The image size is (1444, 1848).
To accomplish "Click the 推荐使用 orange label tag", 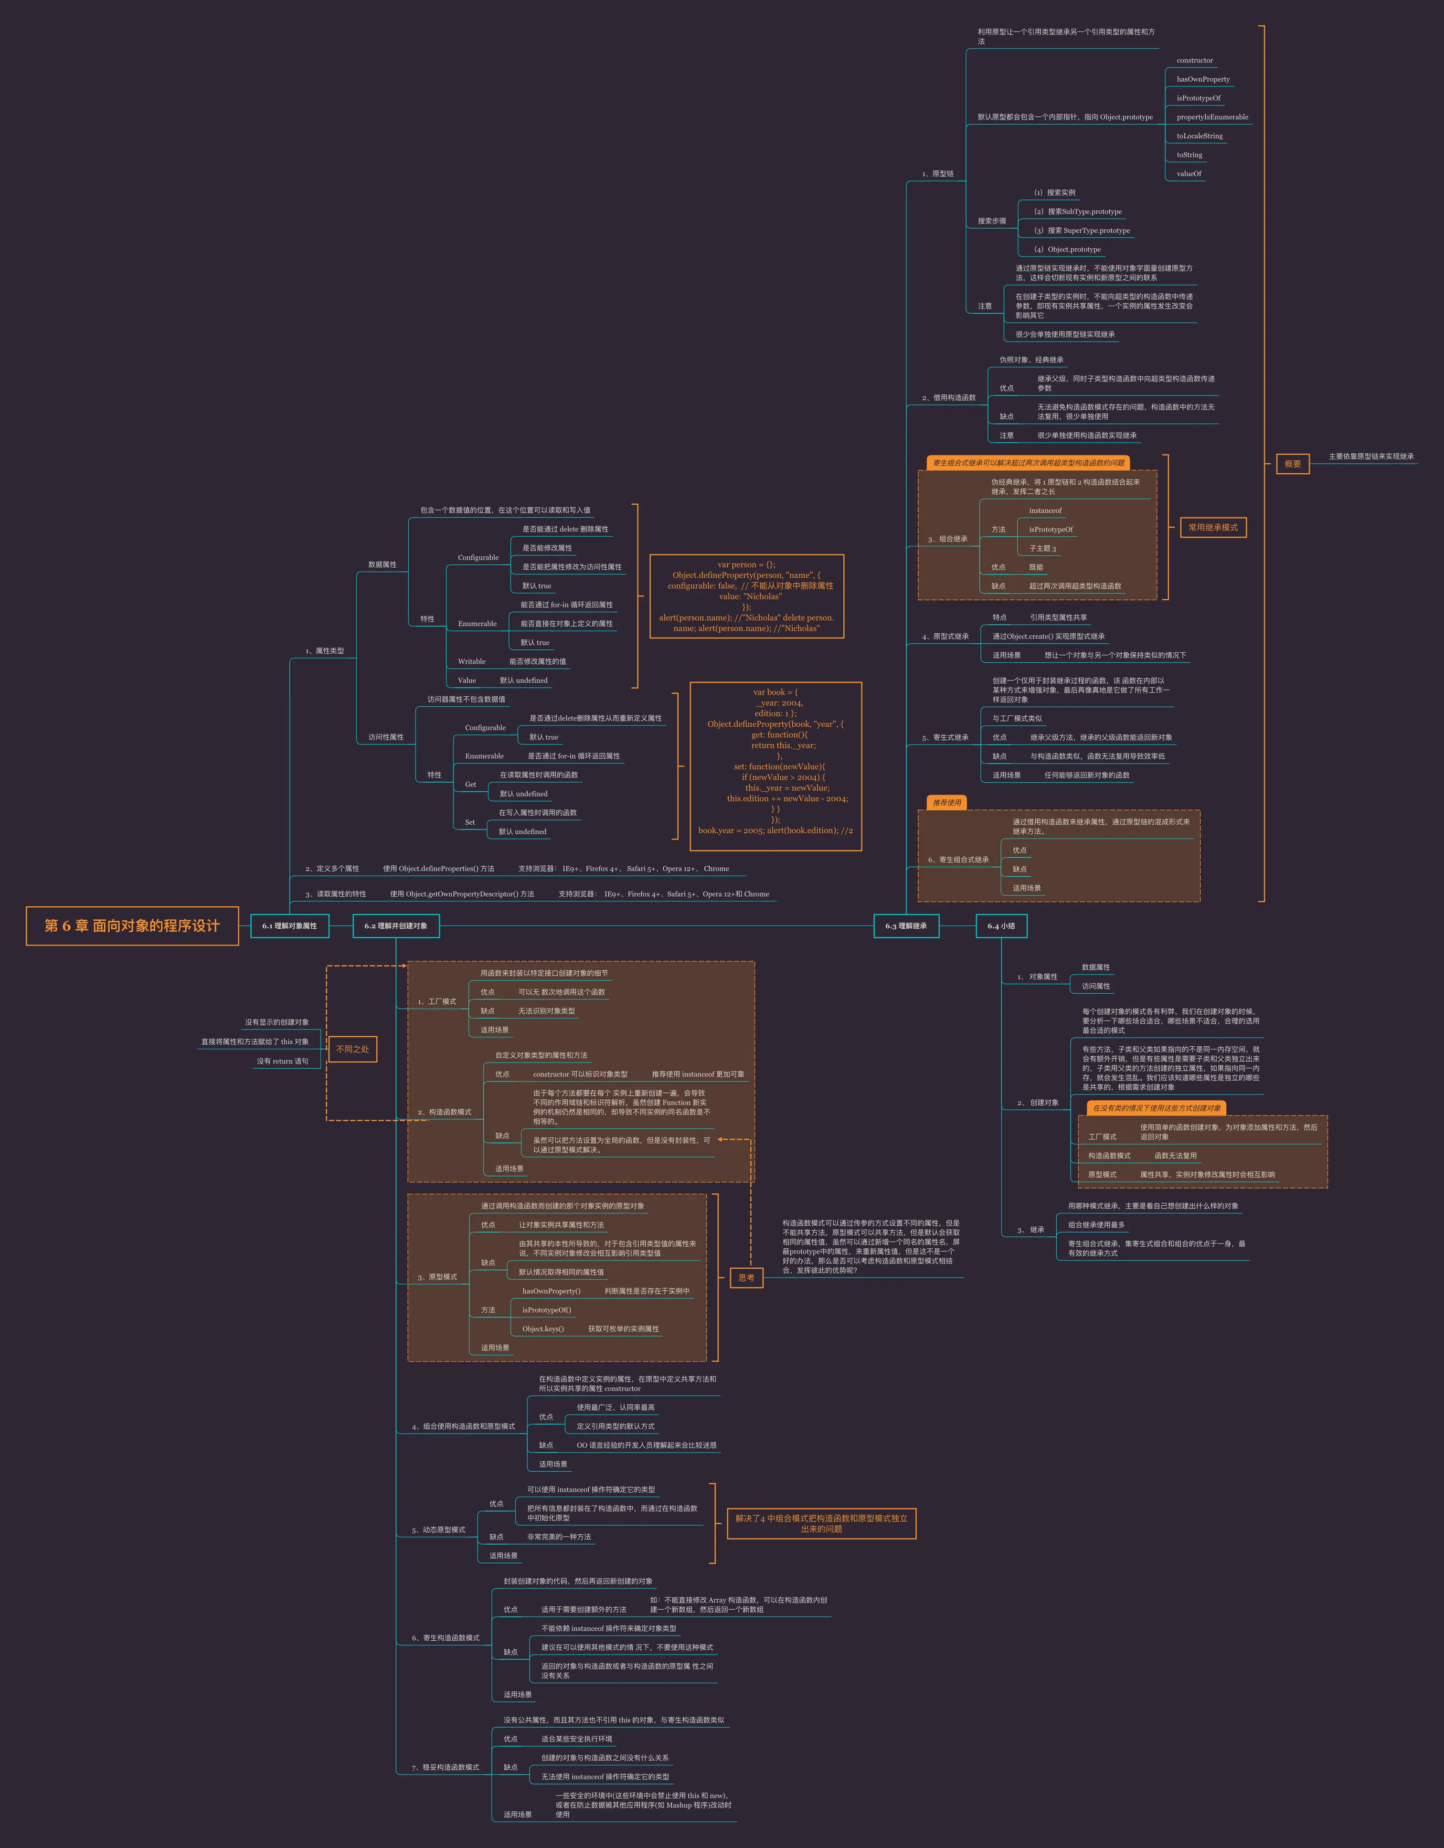I will click(x=946, y=802).
